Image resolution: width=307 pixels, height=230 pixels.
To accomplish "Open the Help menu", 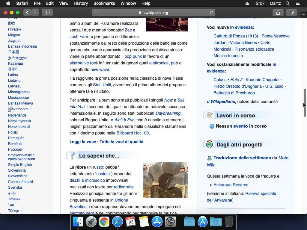I will pyautogui.click(x=146, y=3).
